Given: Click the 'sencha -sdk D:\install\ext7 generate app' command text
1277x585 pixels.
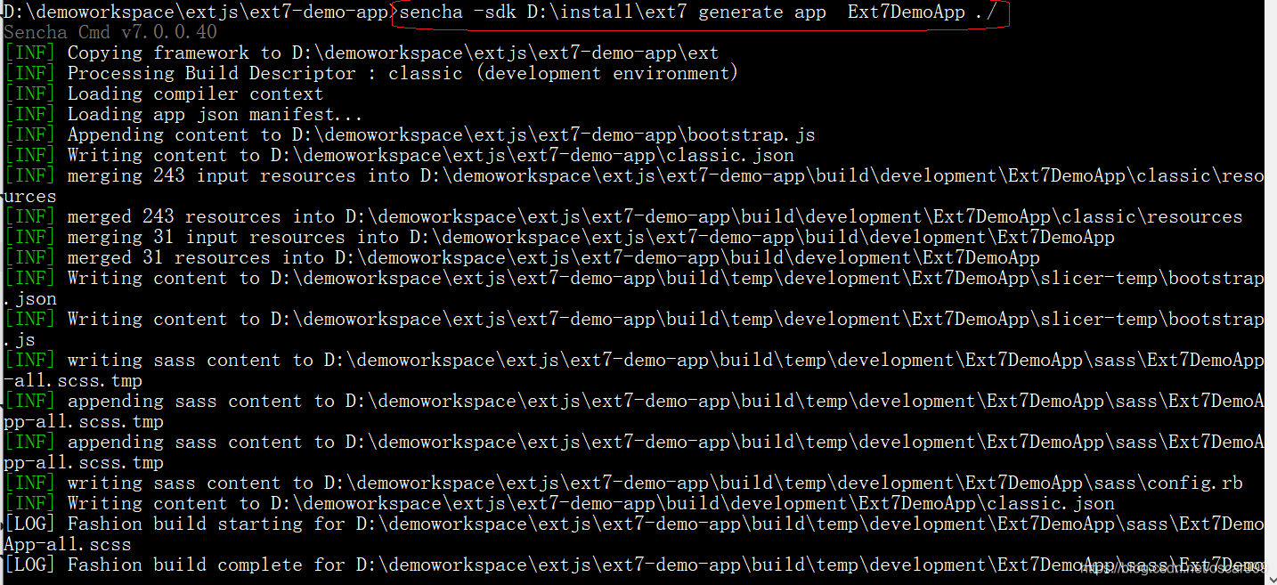Looking at the screenshot, I should point(700,12).
